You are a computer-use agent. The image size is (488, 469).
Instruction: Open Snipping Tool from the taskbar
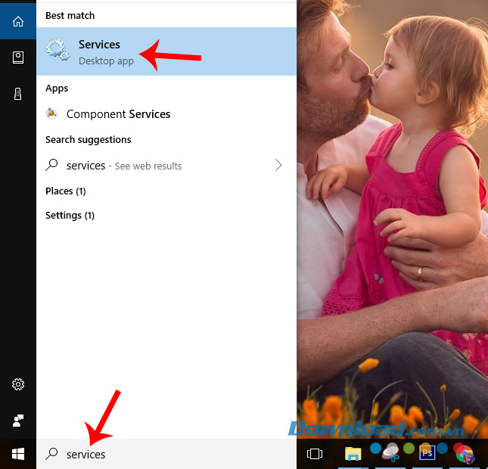[x=390, y=453]
